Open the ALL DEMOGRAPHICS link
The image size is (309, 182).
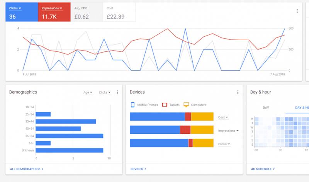click(x=27, y=169)
